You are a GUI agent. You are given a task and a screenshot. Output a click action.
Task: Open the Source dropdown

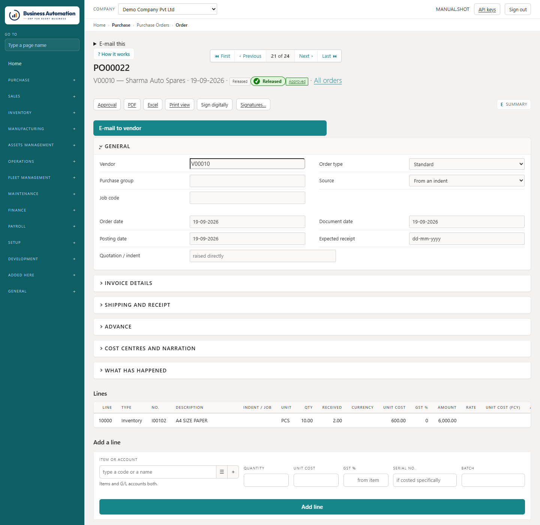coord(467,181)
